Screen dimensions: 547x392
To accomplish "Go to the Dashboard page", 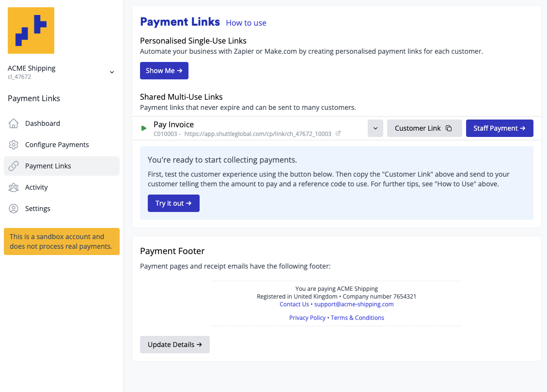I will (x=43, y=123).
